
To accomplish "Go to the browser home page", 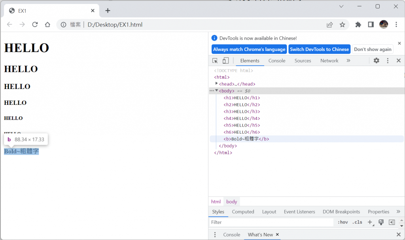I will click(47, 25).
